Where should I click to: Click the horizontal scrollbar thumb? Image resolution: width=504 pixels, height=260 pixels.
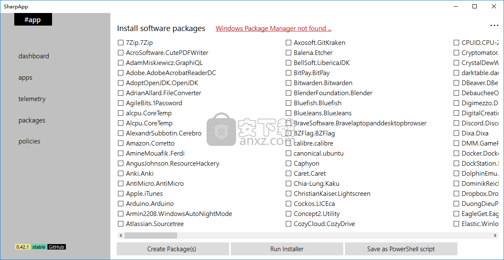pyautogui.click(x=151, y=236)
